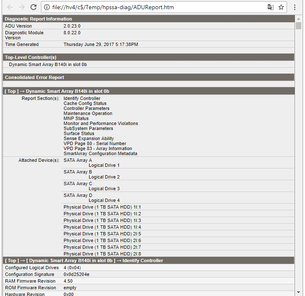Click the translate page icon
Screen dimensions: 305x296
point(271,7)
